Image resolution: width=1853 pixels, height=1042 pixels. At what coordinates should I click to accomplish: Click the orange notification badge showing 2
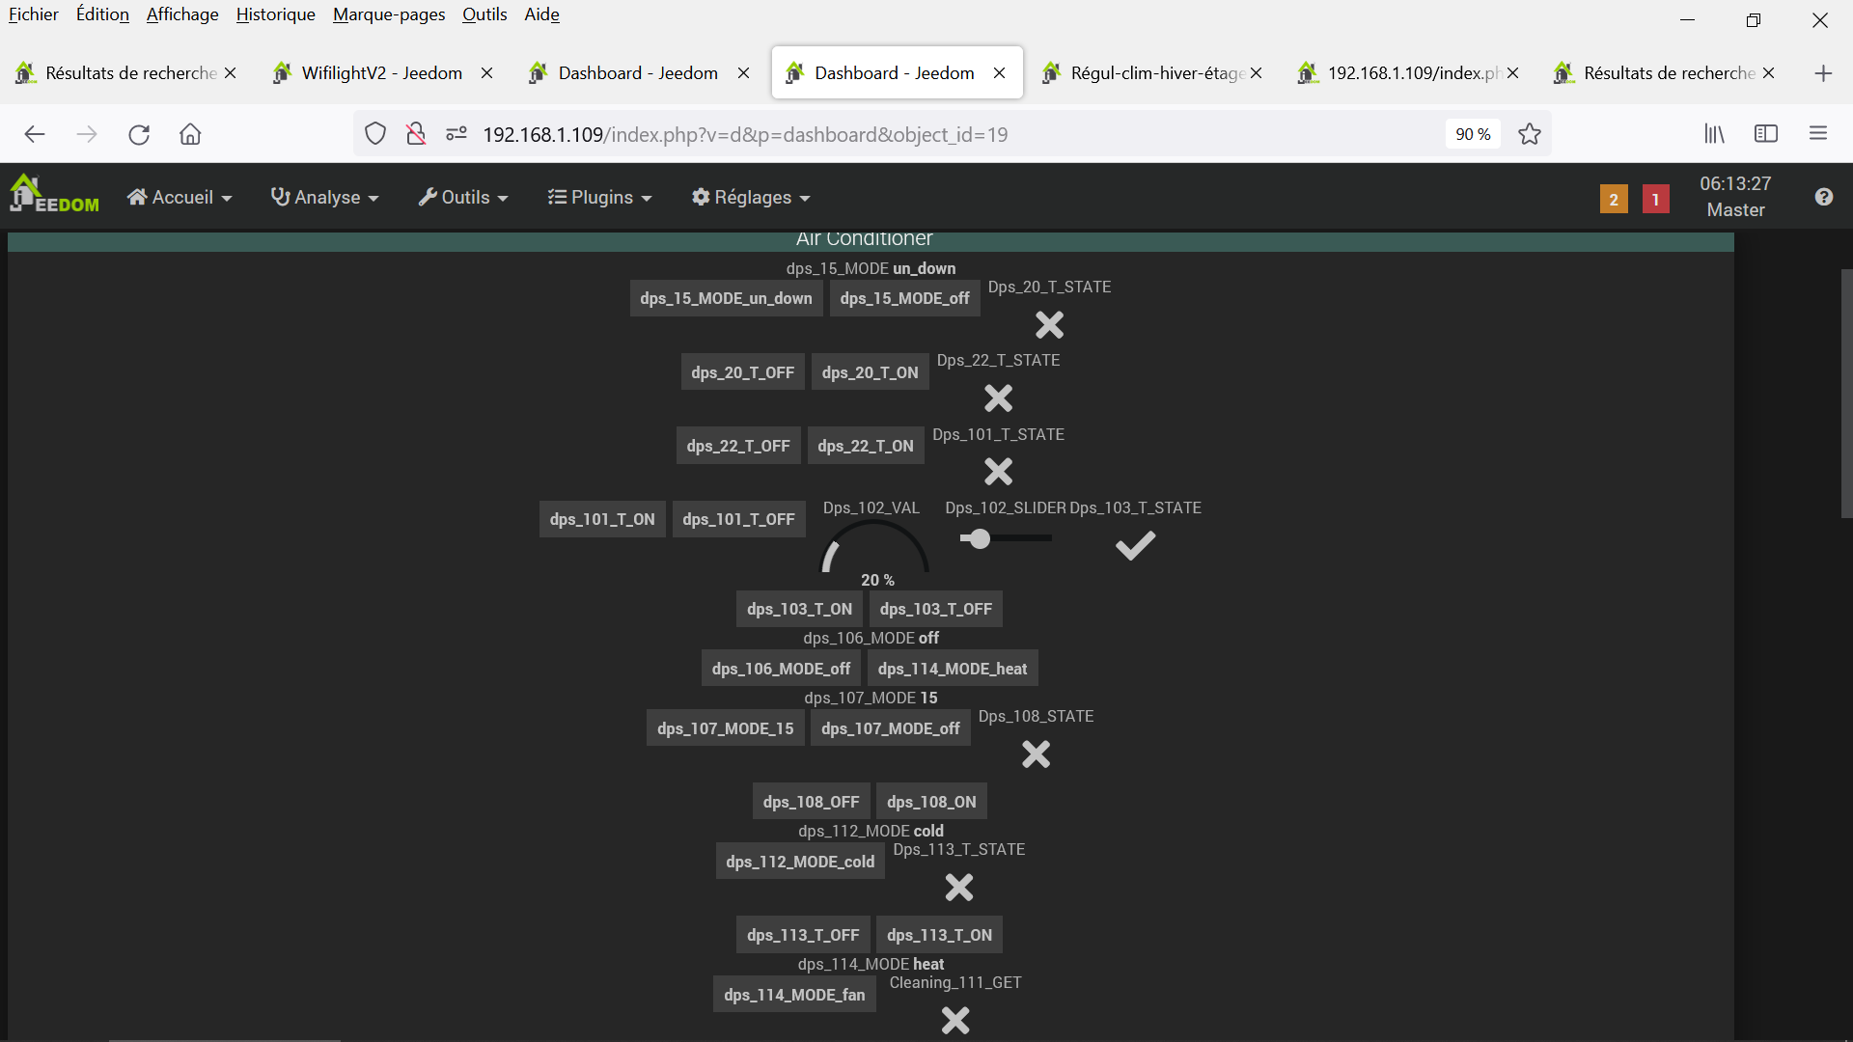1613,199
